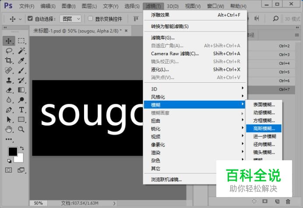Open Camera Raw filter entry
Image resolution: width=303 pixels, height=208 pixels.
click(195, 53)
